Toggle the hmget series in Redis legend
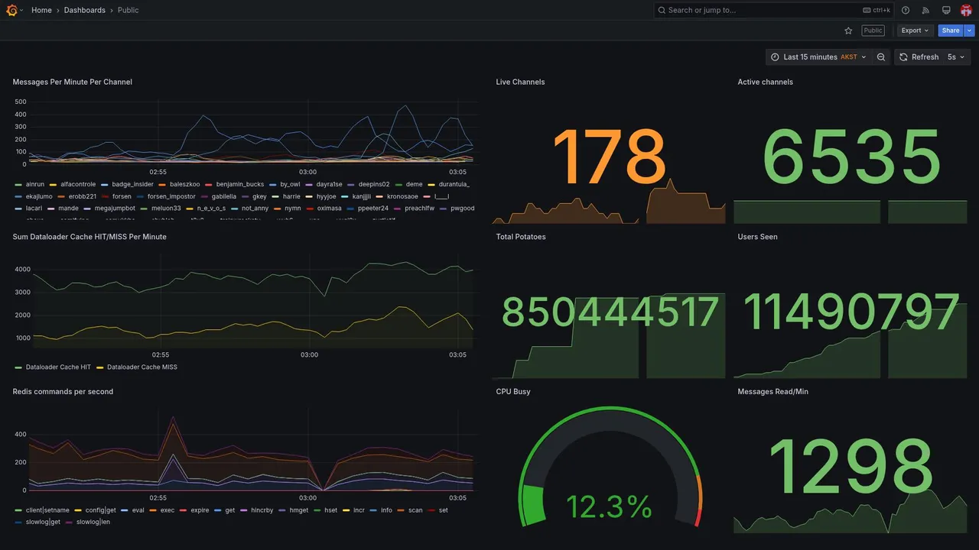This screenshot has height=550, width=979. (299, 510)
